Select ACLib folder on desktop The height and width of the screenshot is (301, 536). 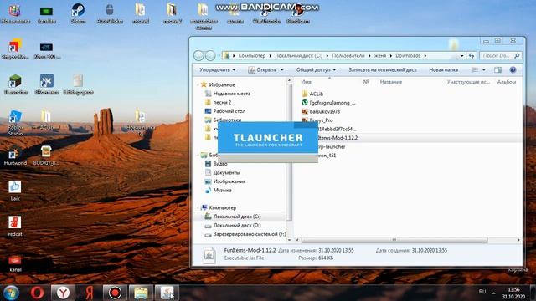[46, 120]
